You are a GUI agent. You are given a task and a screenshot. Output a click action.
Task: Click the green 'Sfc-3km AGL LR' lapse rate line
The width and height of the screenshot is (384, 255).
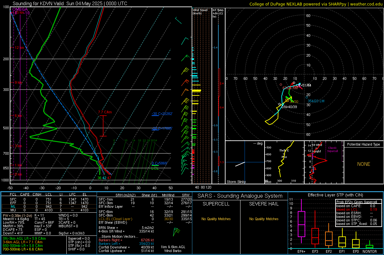(x=24, y=238)
